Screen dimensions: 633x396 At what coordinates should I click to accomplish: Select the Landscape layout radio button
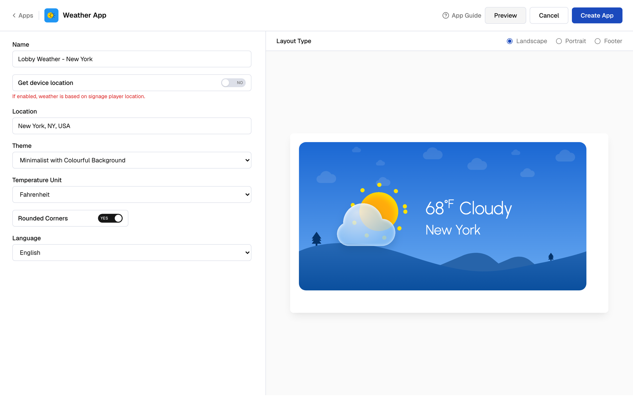510,41
